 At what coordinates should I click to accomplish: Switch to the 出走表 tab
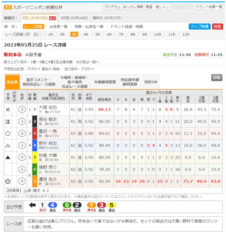pyautogui.click(x=12, y=82)
